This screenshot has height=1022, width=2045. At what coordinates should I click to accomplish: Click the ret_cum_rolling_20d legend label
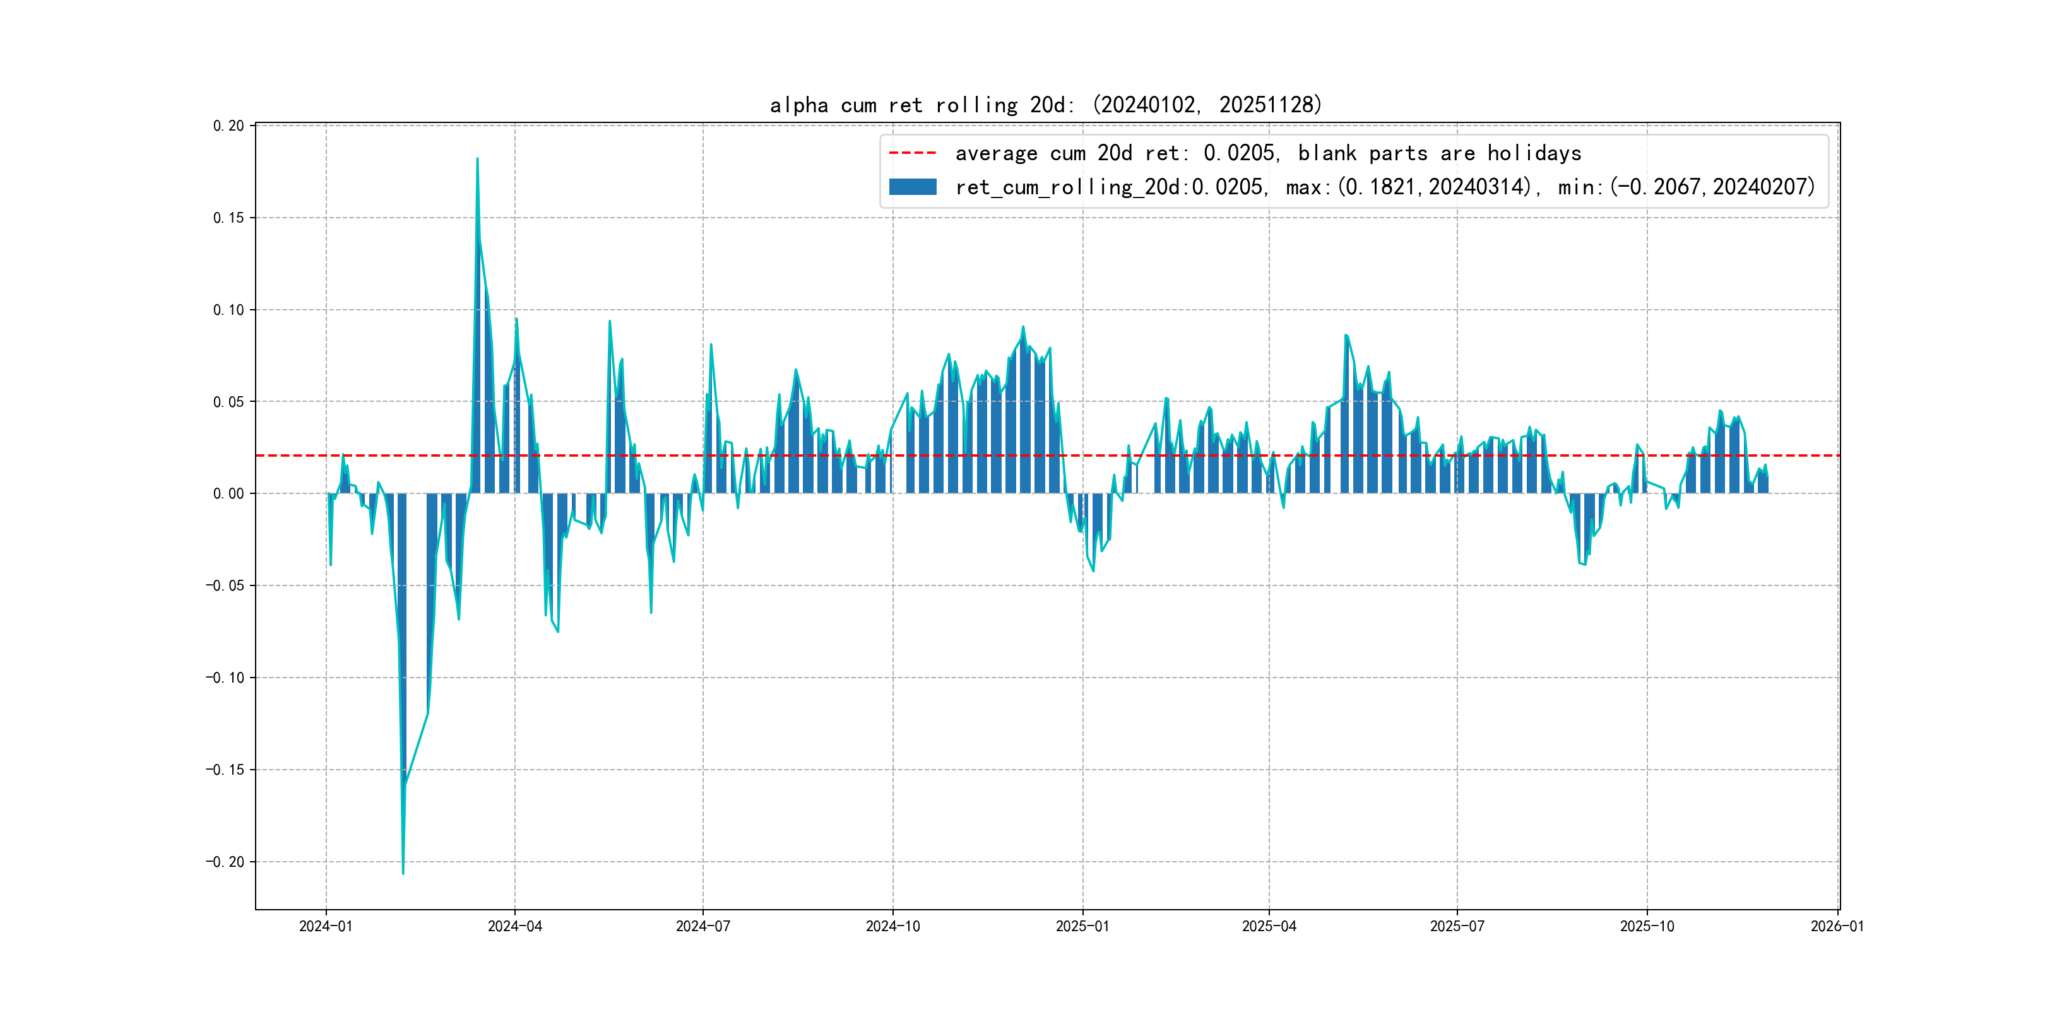(1385, 187)
